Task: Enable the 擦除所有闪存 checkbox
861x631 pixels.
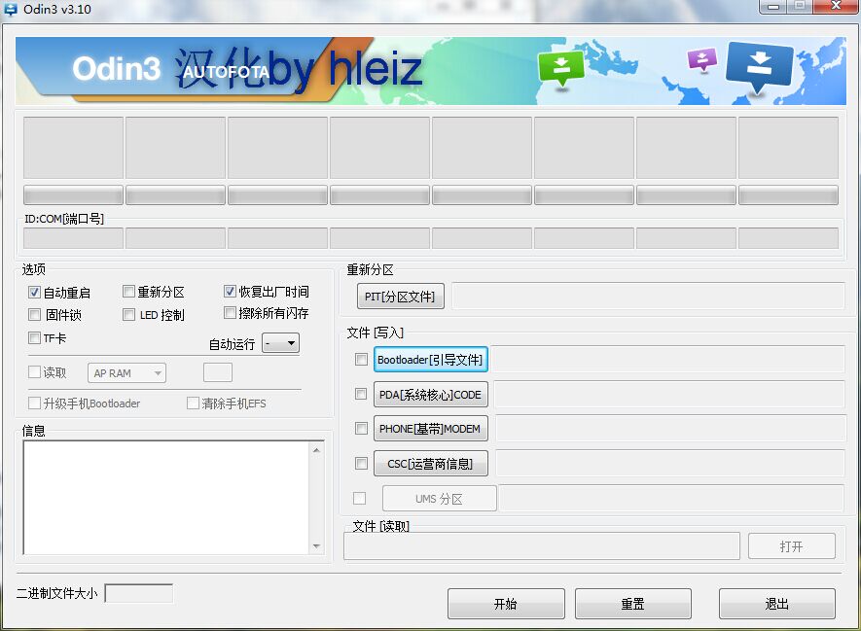Action: coord(230,313)
